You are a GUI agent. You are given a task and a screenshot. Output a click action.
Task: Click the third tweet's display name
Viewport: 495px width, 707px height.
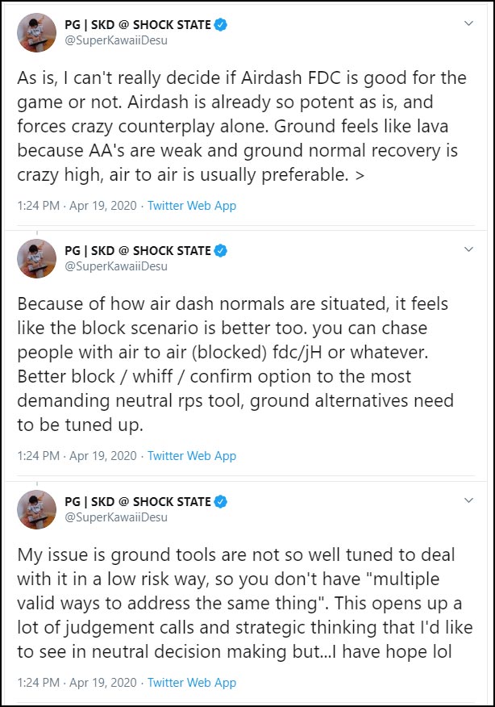138,502
